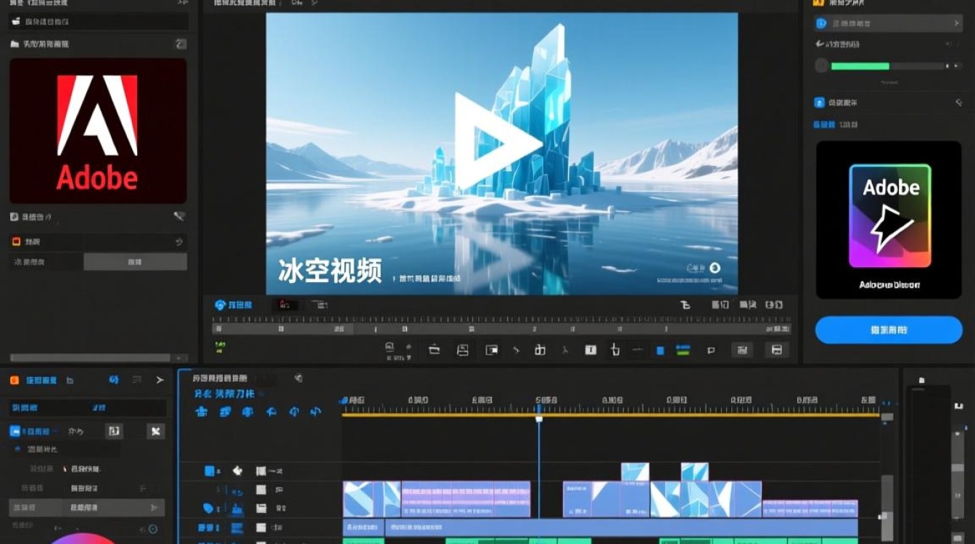This screenshot has width=975, height=544.
Task: Click the small flag marker icon below the preview
Action: coord(711,351)
